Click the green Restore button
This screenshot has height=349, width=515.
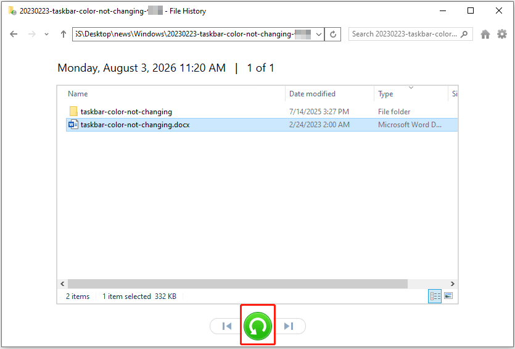(x=258, y=326)
